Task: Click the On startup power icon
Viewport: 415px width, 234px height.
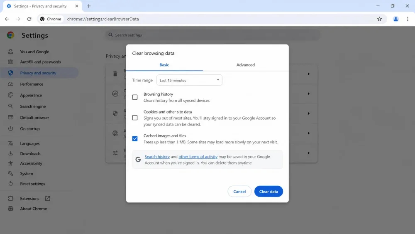Action: (x=11, y=128)
